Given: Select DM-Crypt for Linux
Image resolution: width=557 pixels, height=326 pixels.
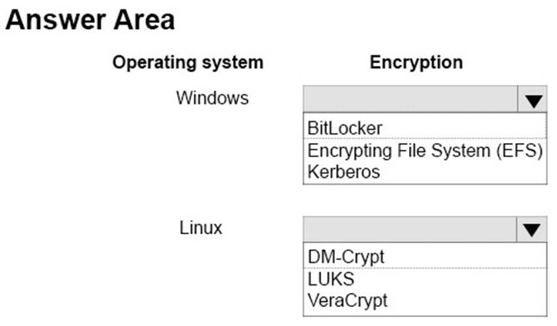Looking at the screenshot, I should pos(346,256).
